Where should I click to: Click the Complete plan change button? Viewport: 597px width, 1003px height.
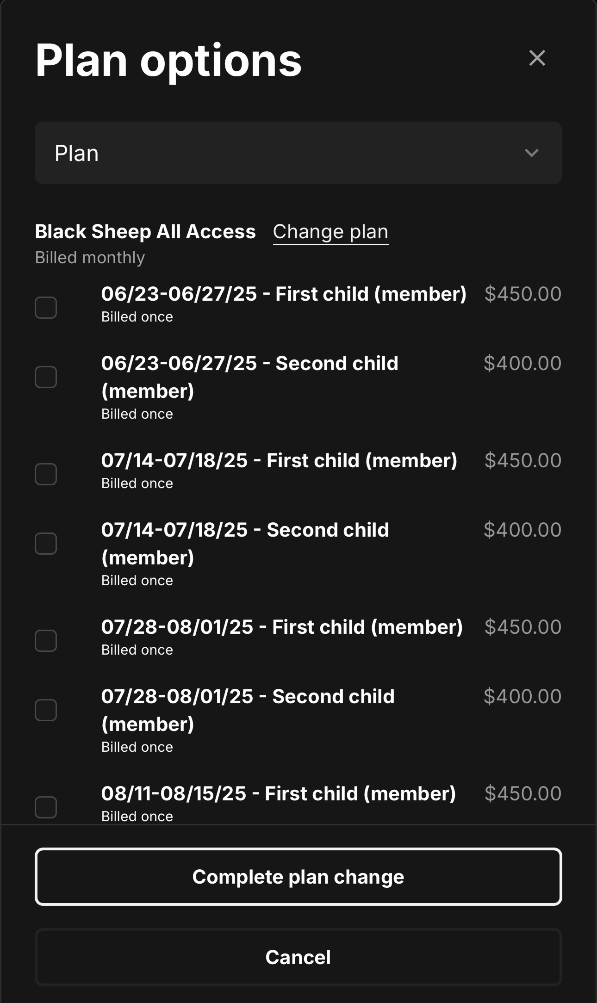(x=298, y=877)
